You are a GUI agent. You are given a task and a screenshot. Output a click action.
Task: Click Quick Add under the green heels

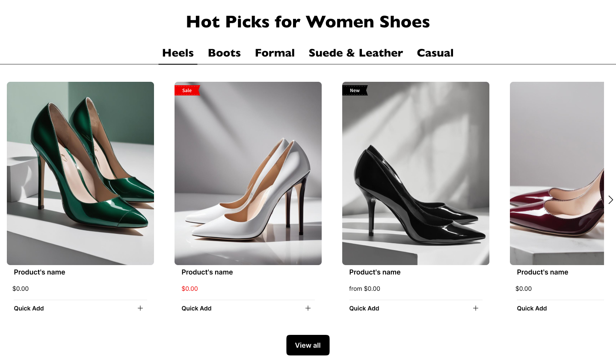pyautogui.click(x=29, y=308)
